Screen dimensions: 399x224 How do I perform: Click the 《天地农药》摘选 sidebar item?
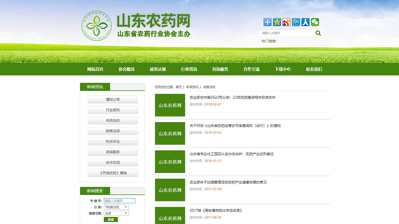coord(112,173)
